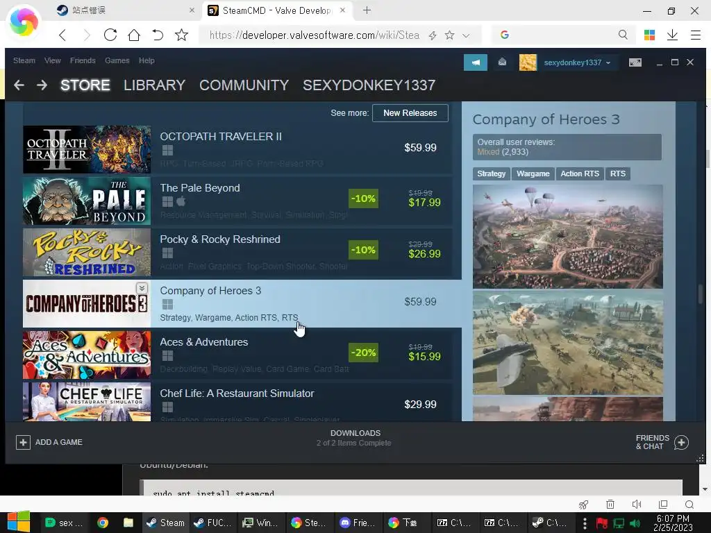Click the New Releases button
The width and height of the screenshot is (711, 533).
(410, 113)
